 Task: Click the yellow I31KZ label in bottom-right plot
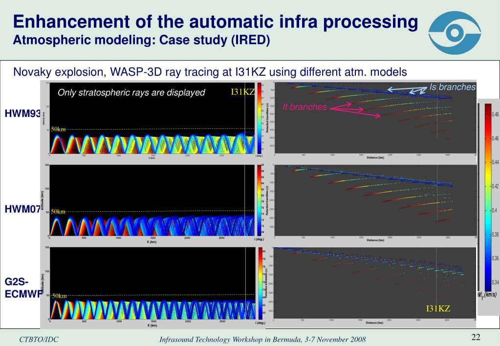point(438,308)
